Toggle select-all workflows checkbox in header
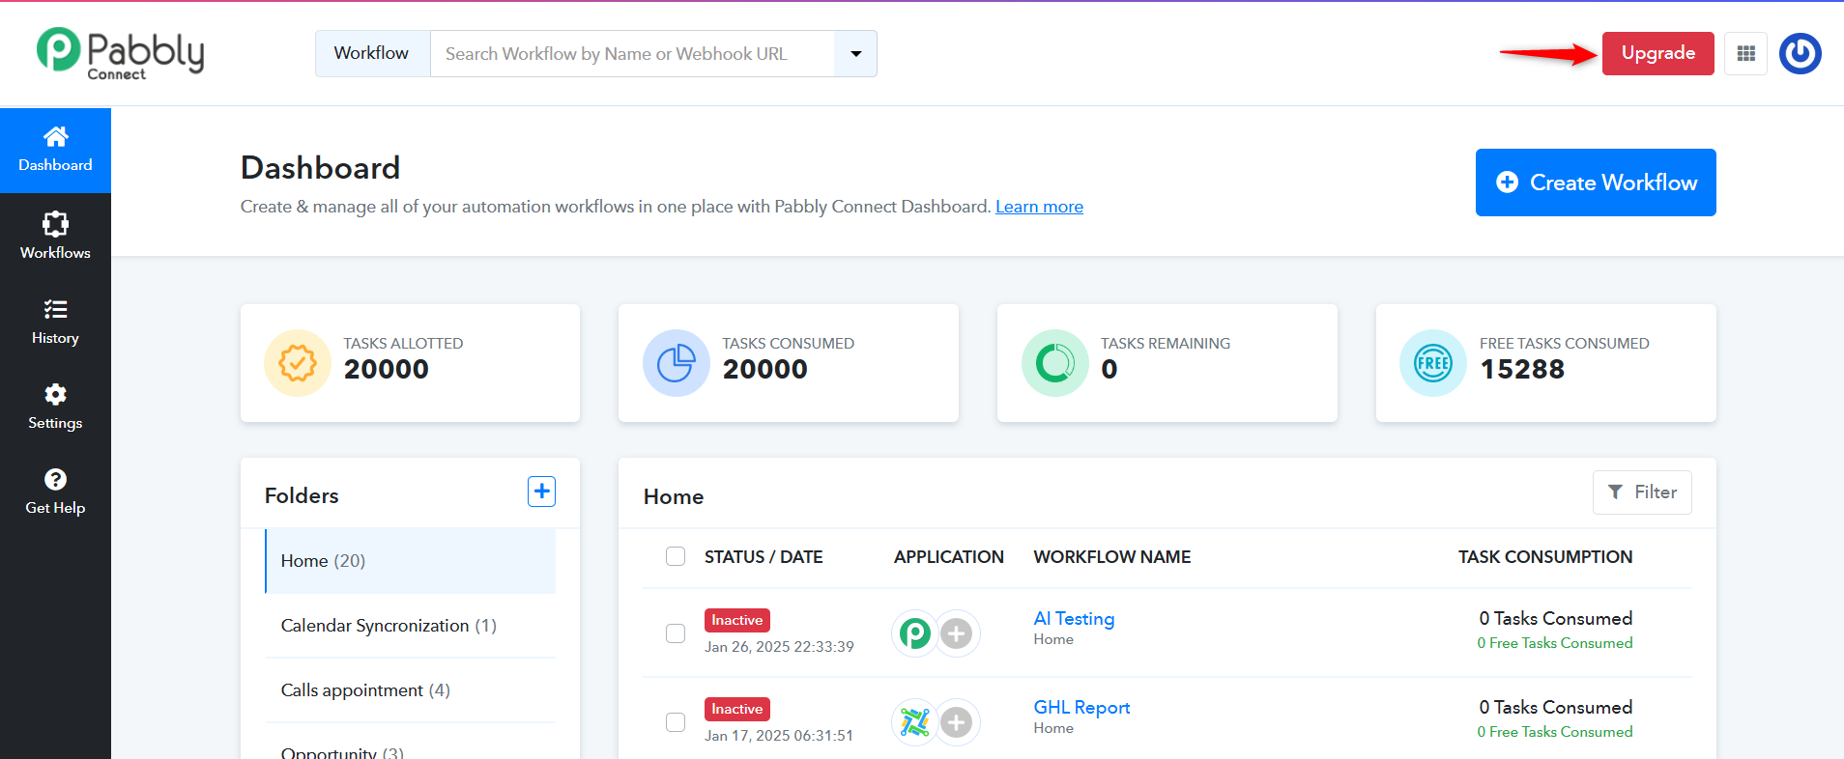 click(x=676, y=556)
